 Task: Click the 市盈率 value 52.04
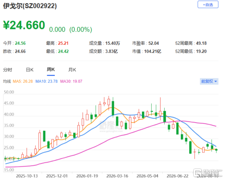click(153, 43)
